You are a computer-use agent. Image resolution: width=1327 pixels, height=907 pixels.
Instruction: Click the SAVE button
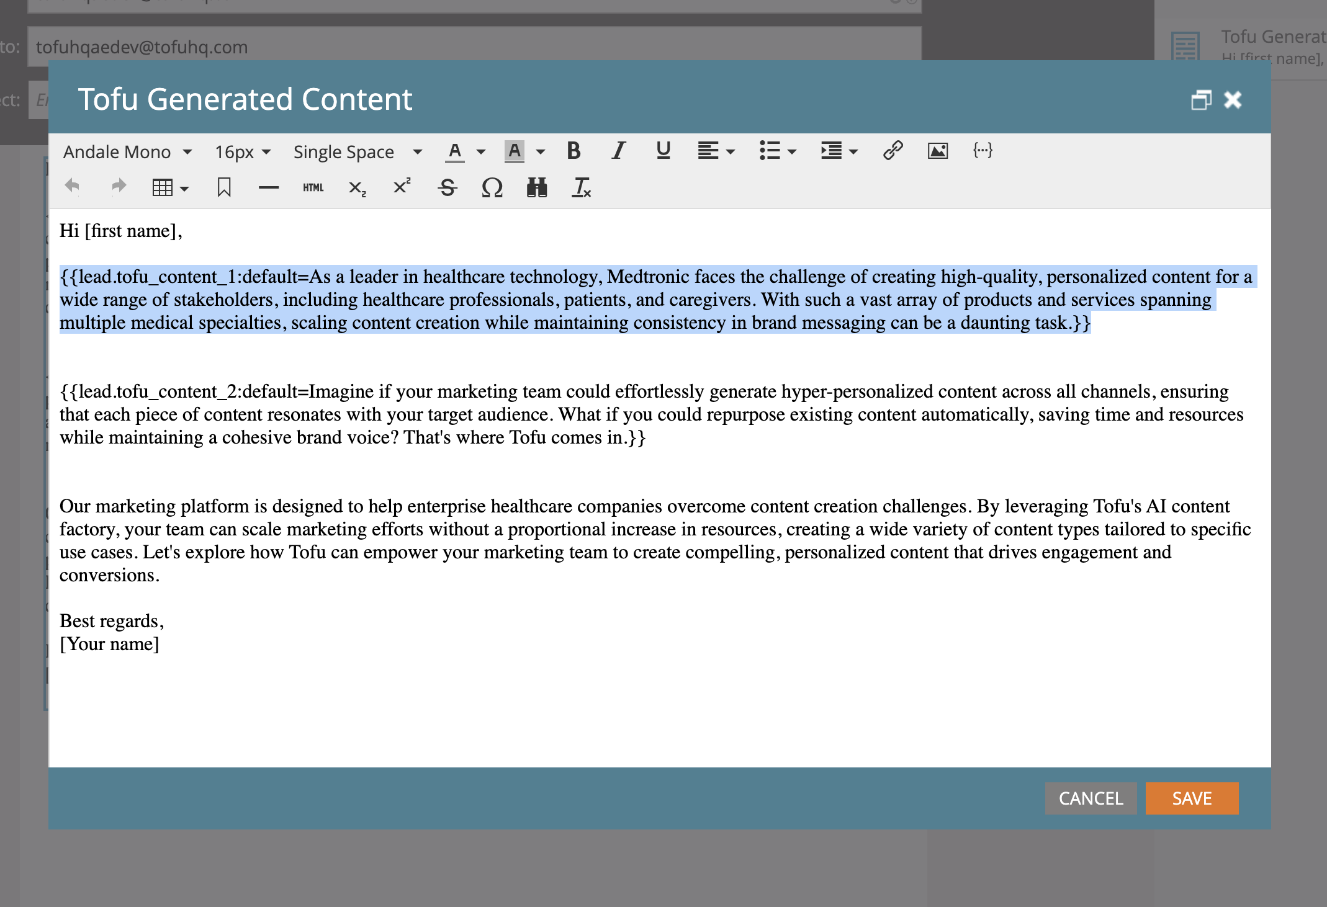(1192, 798)
